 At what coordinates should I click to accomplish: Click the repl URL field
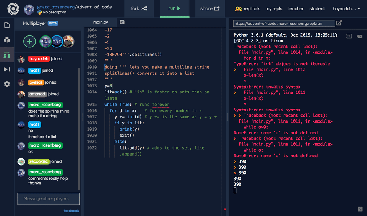(284, 23)
